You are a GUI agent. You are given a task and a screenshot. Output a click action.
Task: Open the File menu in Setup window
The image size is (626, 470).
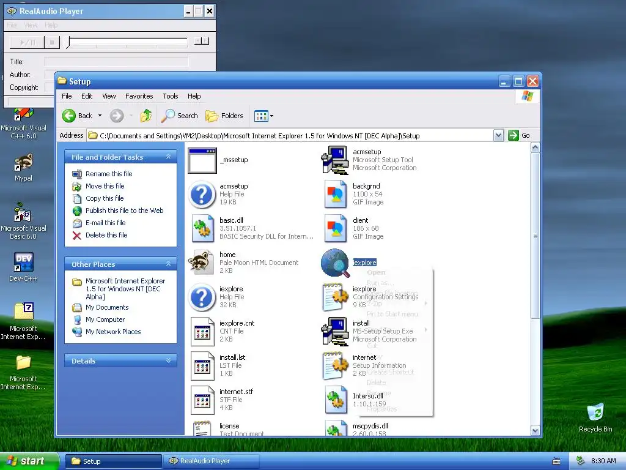[x=67, y=96]
